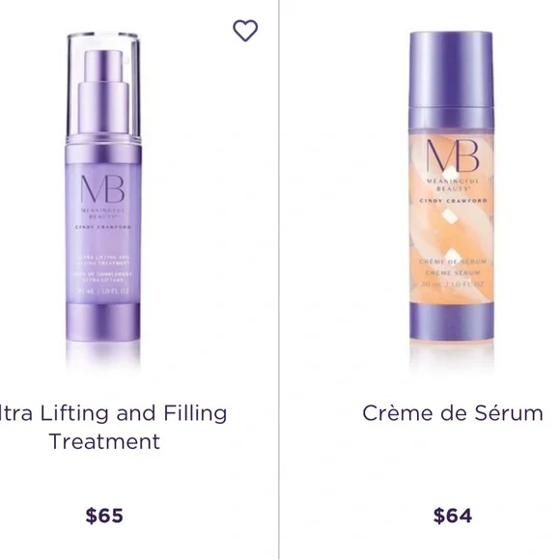Image resolution: width=560 pixels, height=560 pixels.
Task: Click Cindy Crawford text on purple bottle
Action: pos(103,227)
